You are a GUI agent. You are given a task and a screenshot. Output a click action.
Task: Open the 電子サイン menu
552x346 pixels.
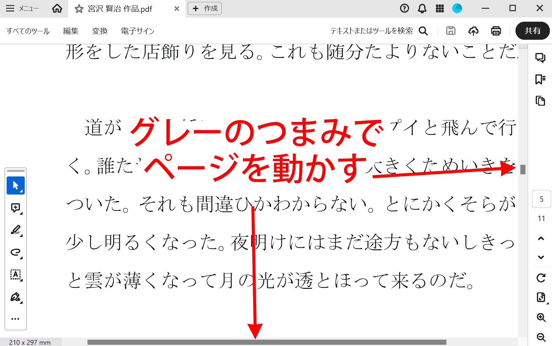pyautogui.click(x=137, y=31)
